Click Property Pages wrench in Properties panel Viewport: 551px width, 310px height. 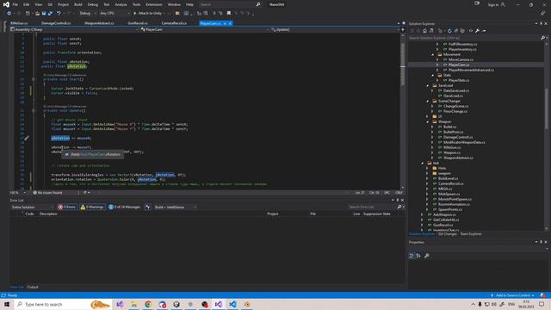coord(427,256)
